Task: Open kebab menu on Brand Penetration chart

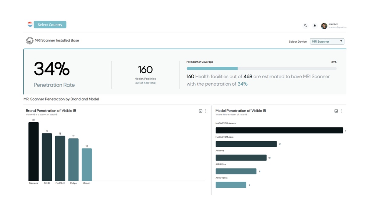Action: tap(206, 111)
